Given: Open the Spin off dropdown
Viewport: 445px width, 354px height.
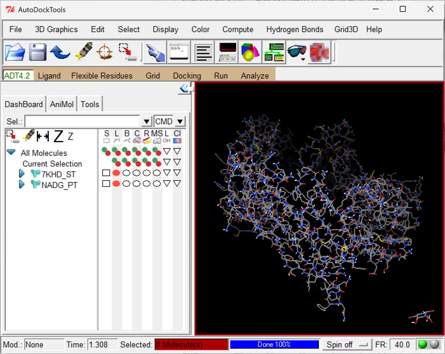Looking at the screenshot, I should [x=347, y=345].
